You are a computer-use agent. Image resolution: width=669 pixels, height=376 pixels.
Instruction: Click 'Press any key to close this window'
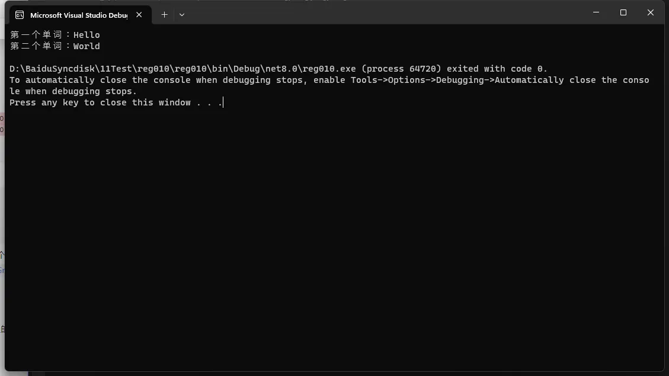pos(100,103)
